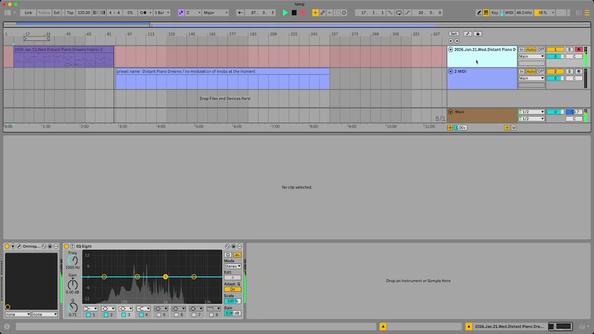Fold the Main track

451,112
